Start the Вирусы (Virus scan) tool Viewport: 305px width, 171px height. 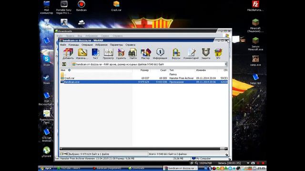(176, 54)
